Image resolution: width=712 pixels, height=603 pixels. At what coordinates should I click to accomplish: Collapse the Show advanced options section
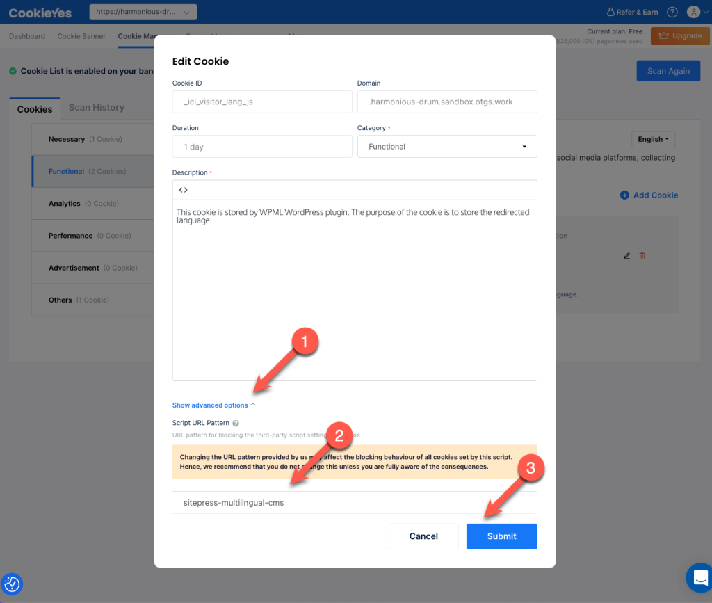tap(214, 405)
